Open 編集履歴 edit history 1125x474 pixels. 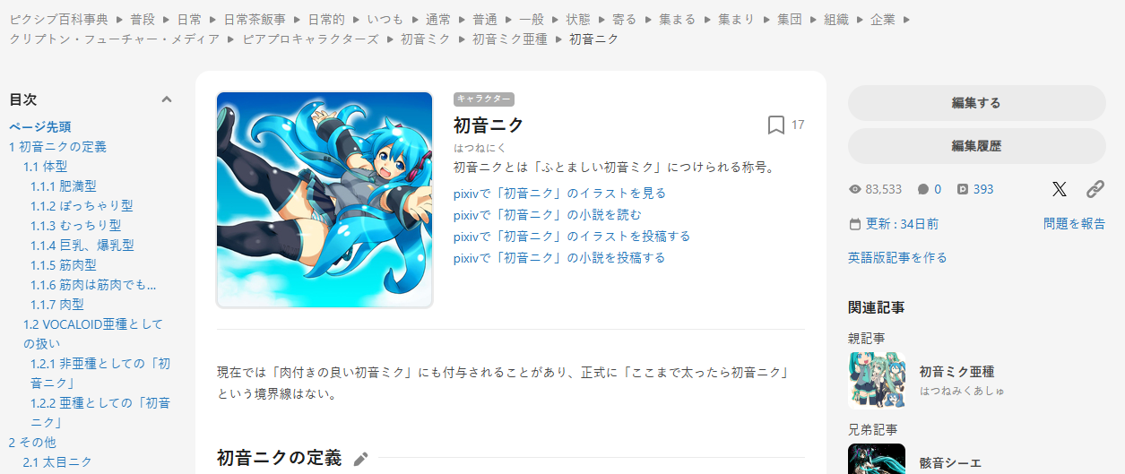pos(976,146)
